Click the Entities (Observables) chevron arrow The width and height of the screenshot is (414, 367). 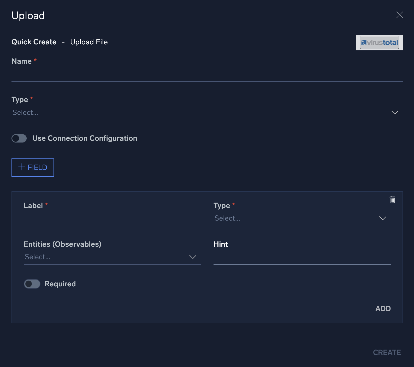(193, 257)
